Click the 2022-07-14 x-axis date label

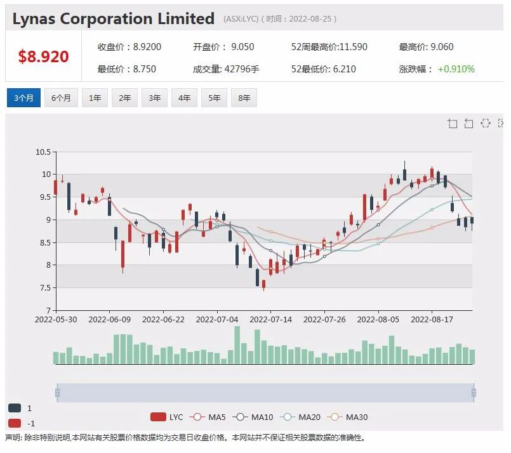point(271,320)
